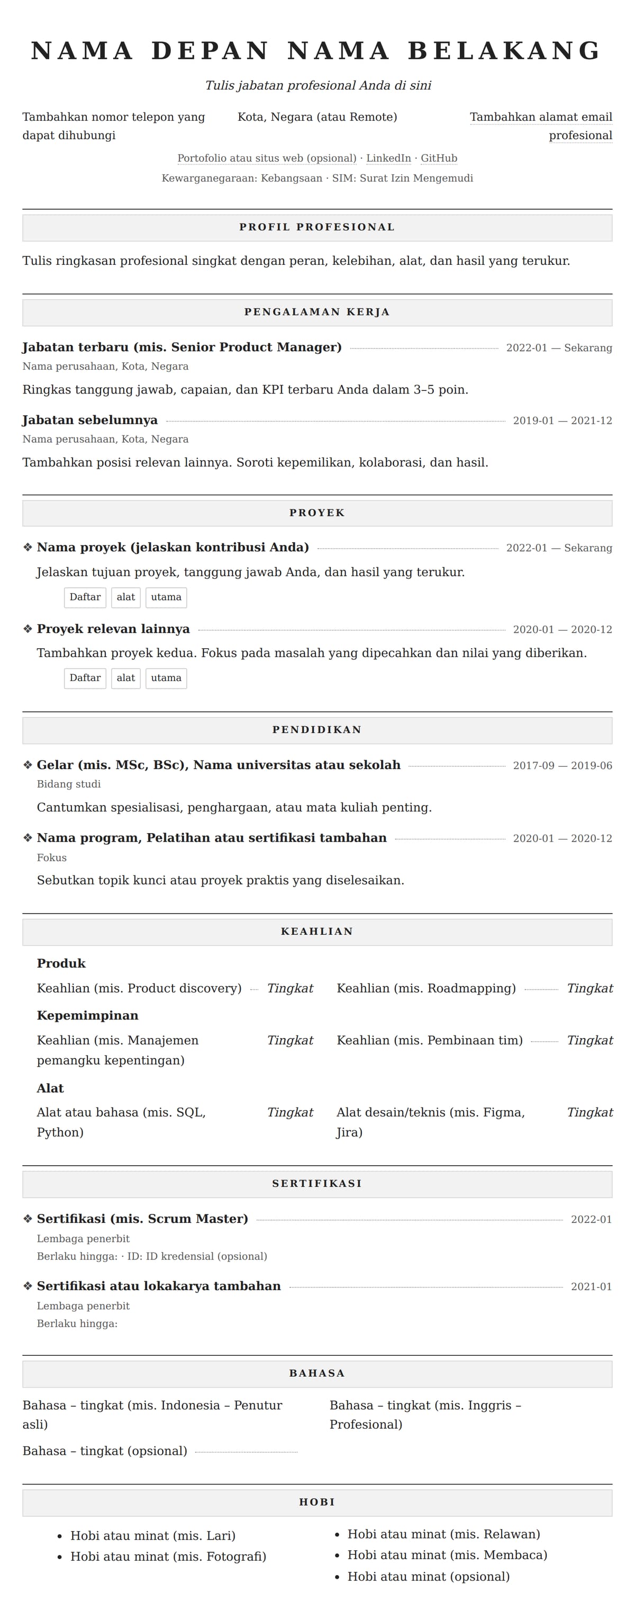Click the diamond bullet beside "Nama program, Pelatihan"
Viewport: 635px width, 1619px height.
28,838
